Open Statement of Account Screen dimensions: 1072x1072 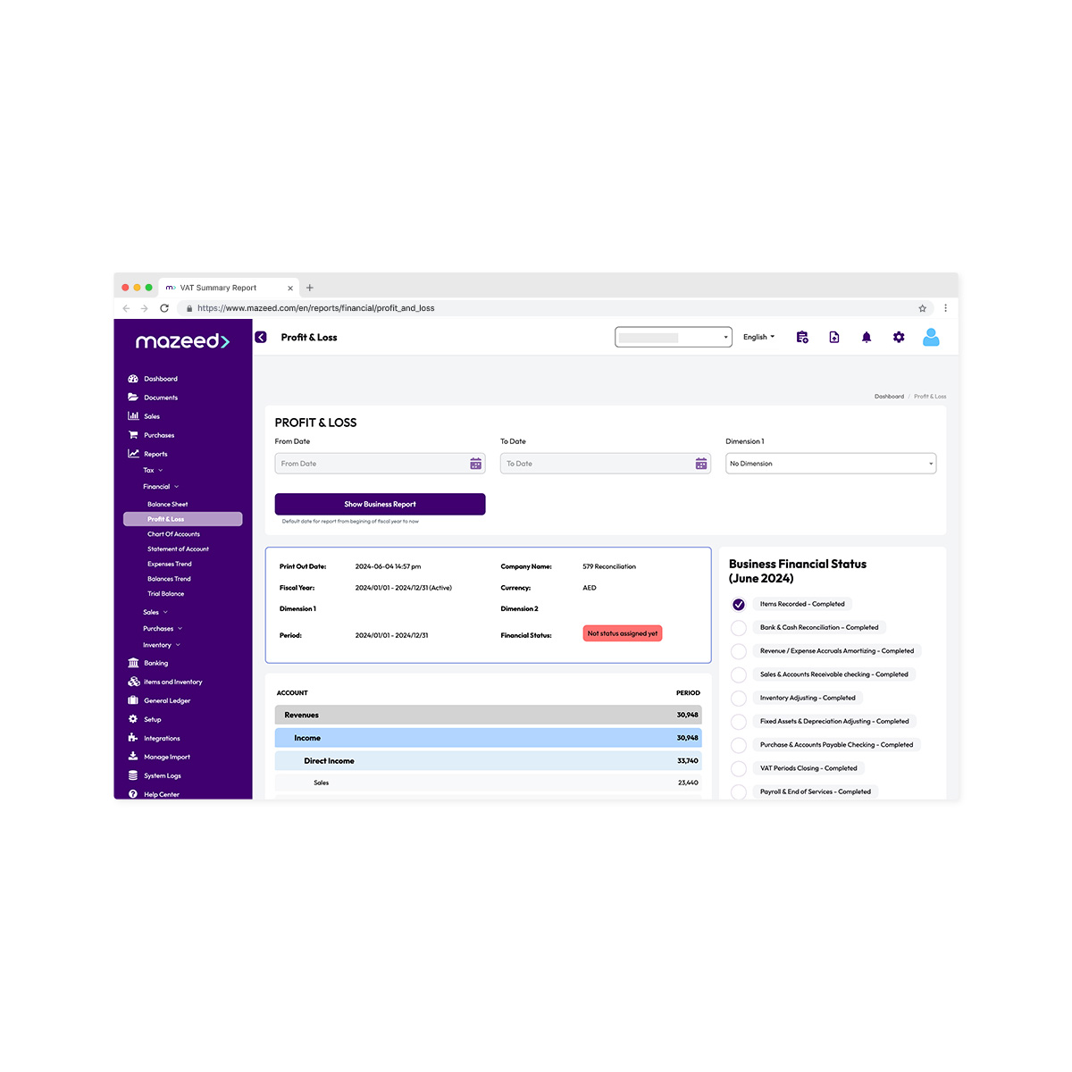[178, 549]
